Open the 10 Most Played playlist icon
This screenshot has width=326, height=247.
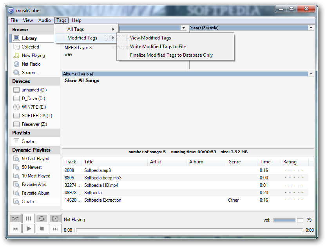click(16, 176)
